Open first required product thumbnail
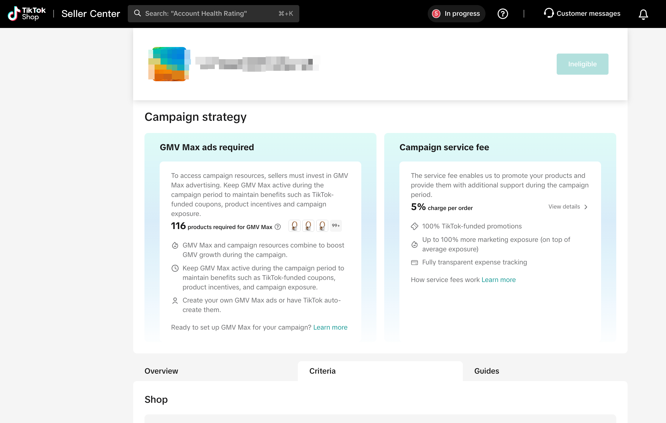The height and width of the screenshot is (423, 666). point(294,226)
